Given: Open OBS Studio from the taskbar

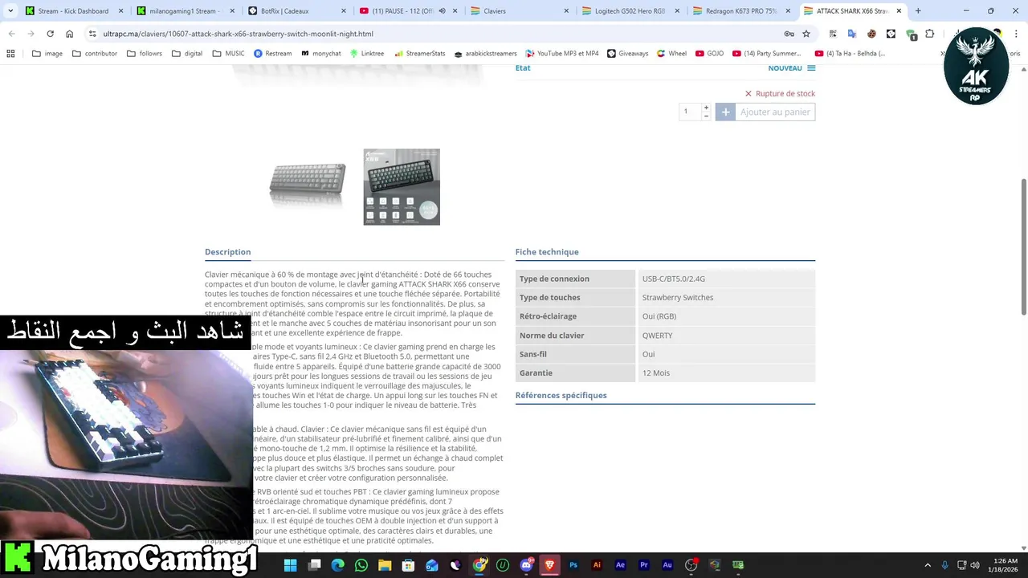Looking at the screenshot, I should 691,565.
